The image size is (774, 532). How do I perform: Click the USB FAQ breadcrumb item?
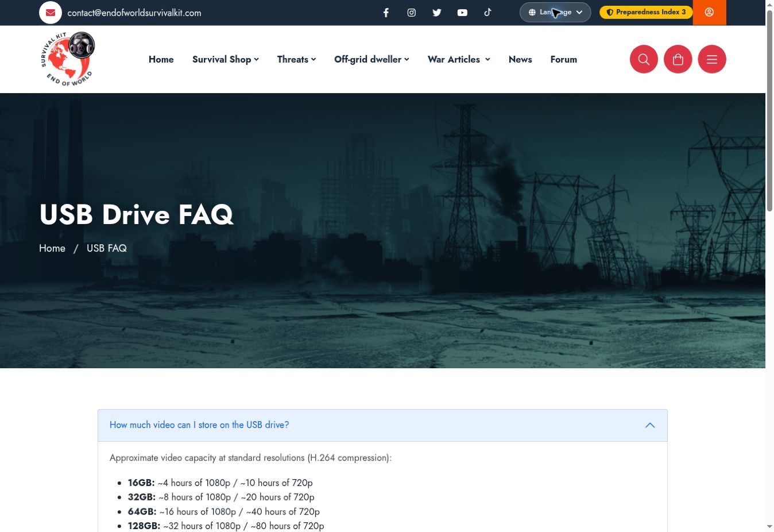point(107,248)
